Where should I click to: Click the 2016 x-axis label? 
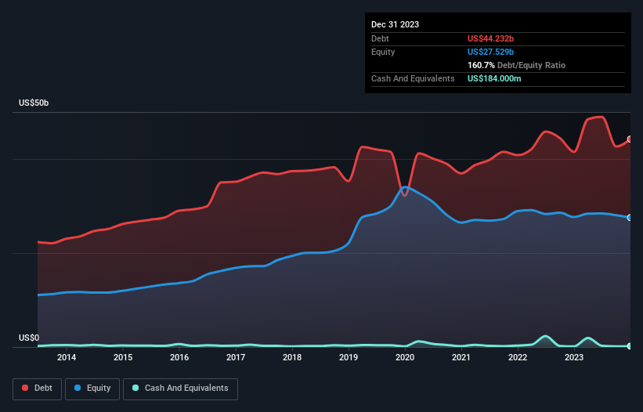pos(179,357)
